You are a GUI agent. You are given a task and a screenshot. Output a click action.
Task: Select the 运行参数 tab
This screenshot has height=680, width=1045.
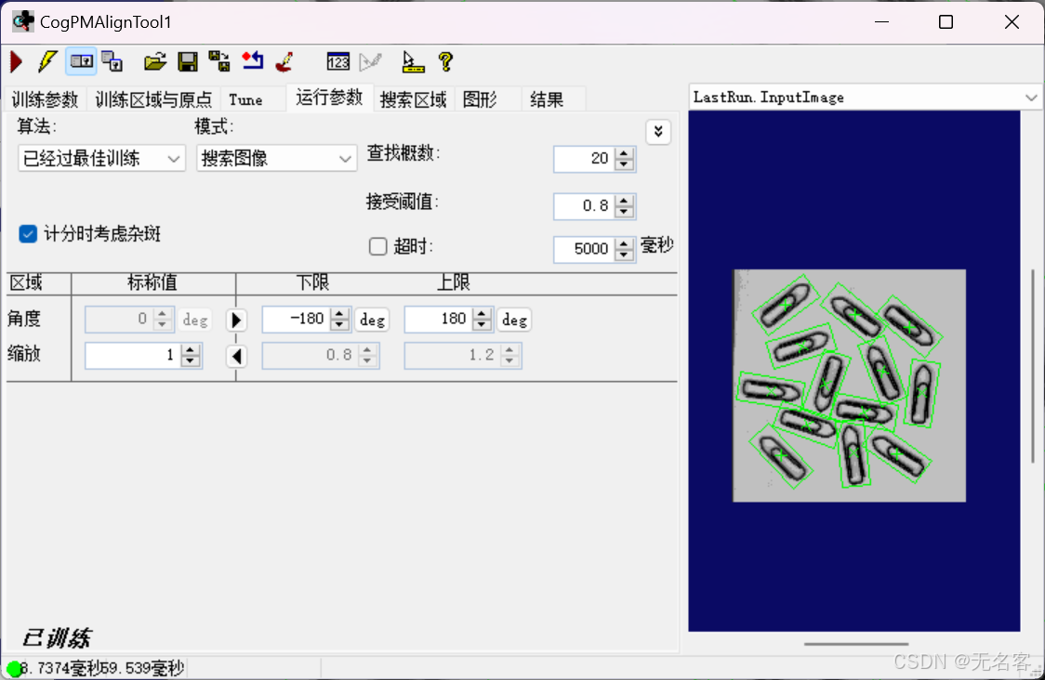click(x=329, y=98)
